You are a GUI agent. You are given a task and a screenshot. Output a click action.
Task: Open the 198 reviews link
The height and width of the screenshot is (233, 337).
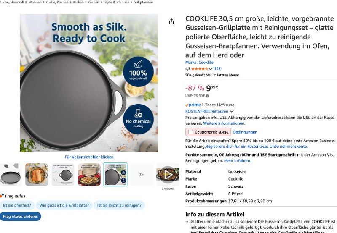coord(217,68)
